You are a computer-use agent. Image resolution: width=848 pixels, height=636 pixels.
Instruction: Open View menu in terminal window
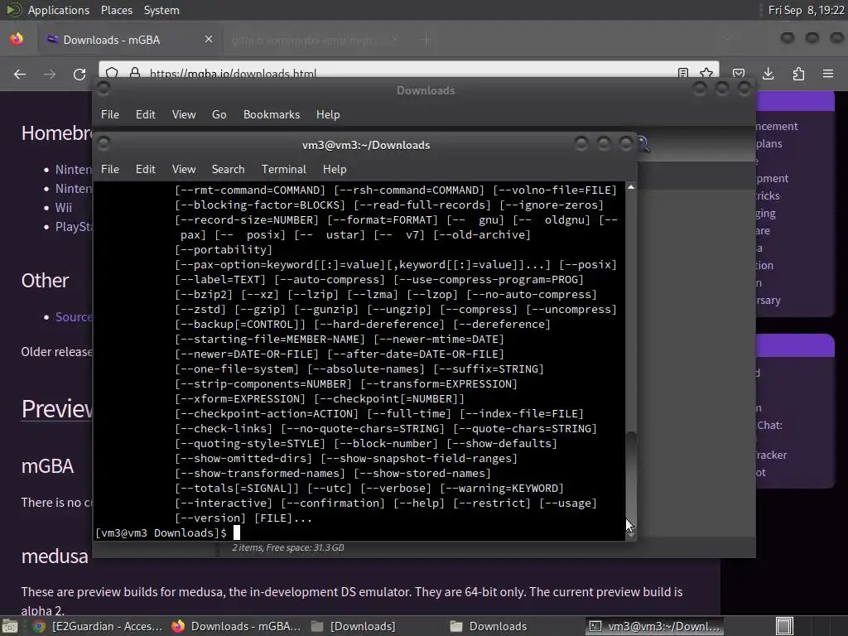click(184, 169)
